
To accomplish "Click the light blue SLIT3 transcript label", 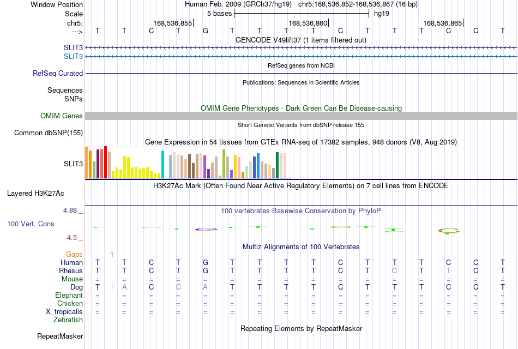I will (x=74, y=57).
